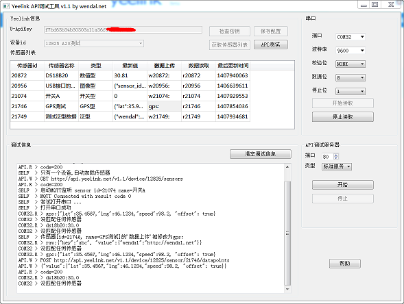Click sensor name cell DS18B20
404x304 pixels.
click(61, 75)
